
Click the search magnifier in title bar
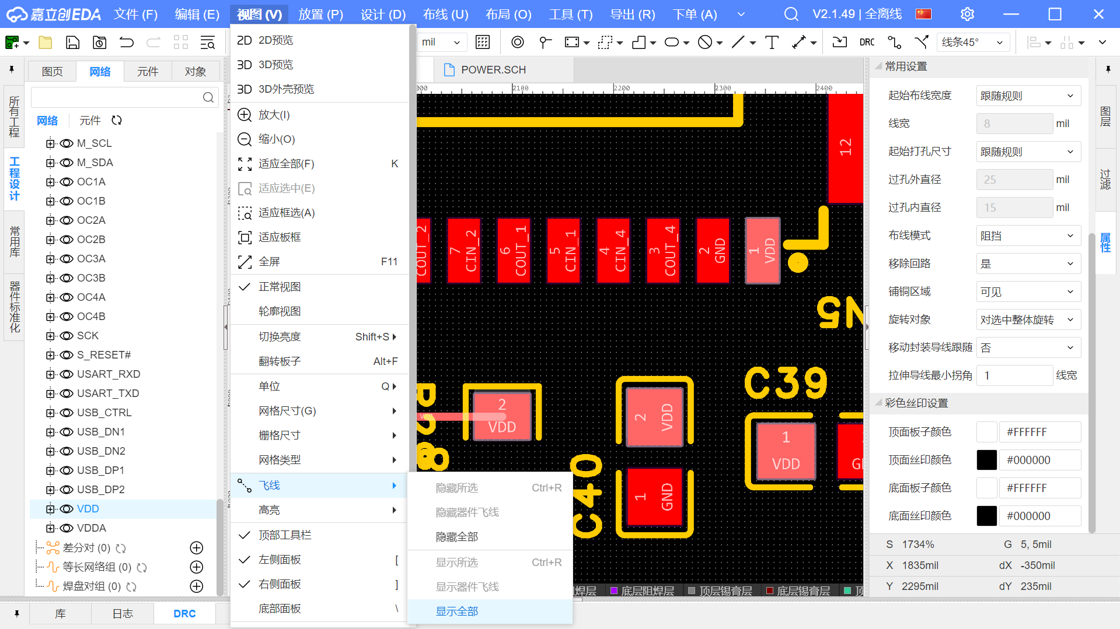click(x=791, y=14)
